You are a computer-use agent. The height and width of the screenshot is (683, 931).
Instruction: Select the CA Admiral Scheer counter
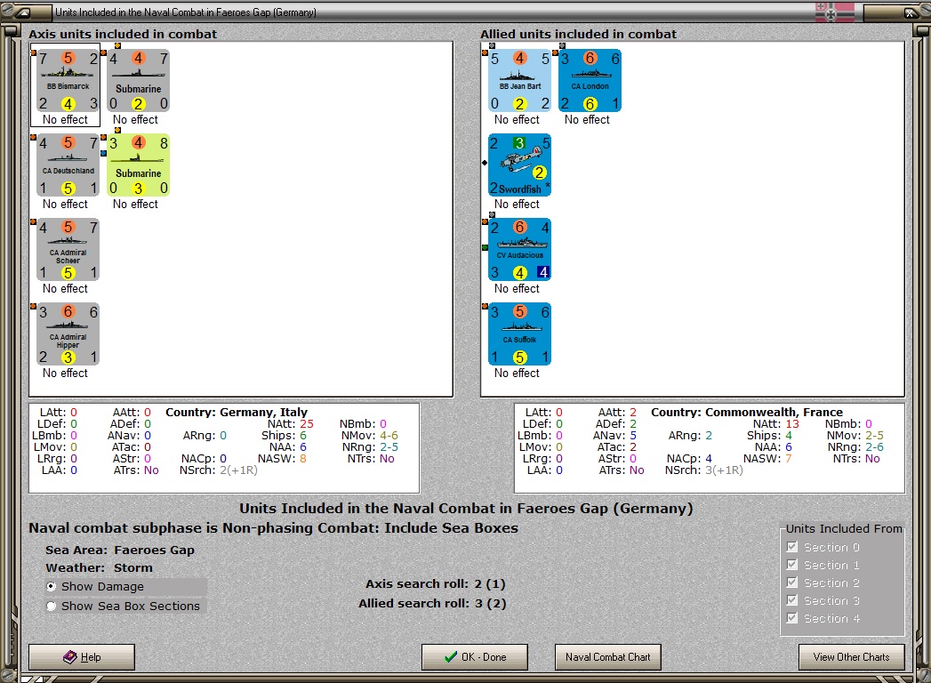point(68,249)
